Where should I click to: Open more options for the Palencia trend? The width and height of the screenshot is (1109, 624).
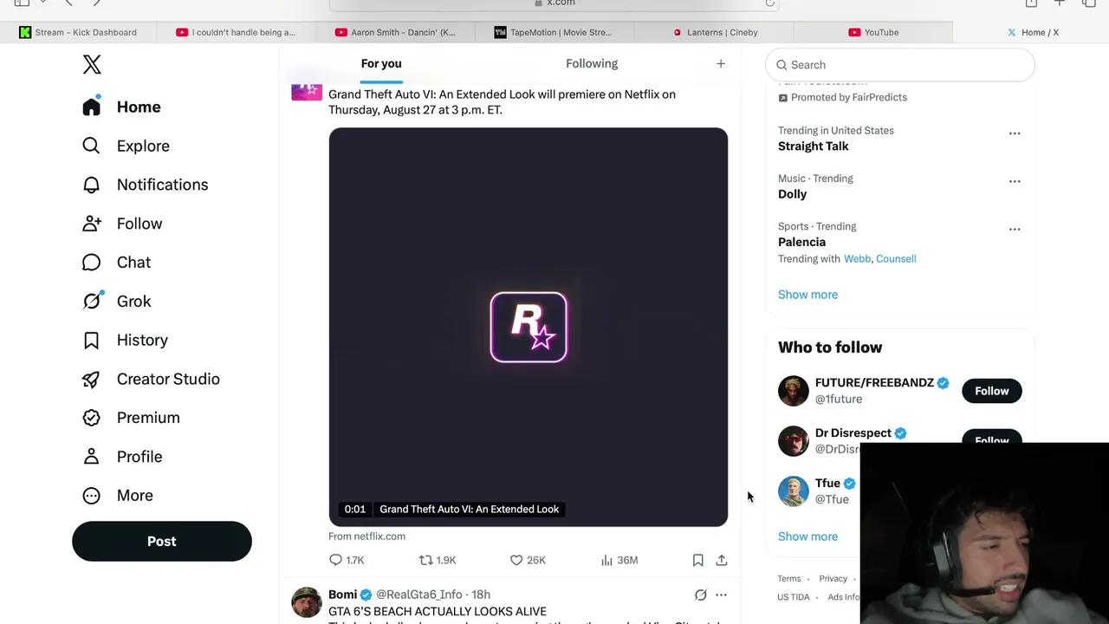[x=1015, y=229]
